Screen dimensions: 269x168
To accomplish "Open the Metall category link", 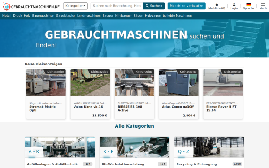I will 7,16.
